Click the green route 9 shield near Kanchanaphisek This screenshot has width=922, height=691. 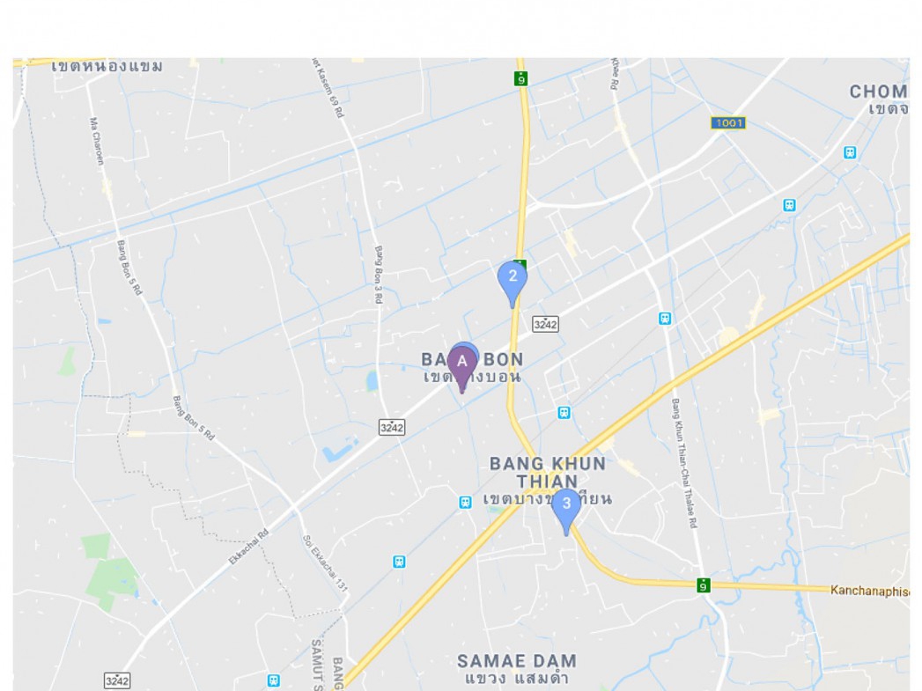tap(704, 585)
